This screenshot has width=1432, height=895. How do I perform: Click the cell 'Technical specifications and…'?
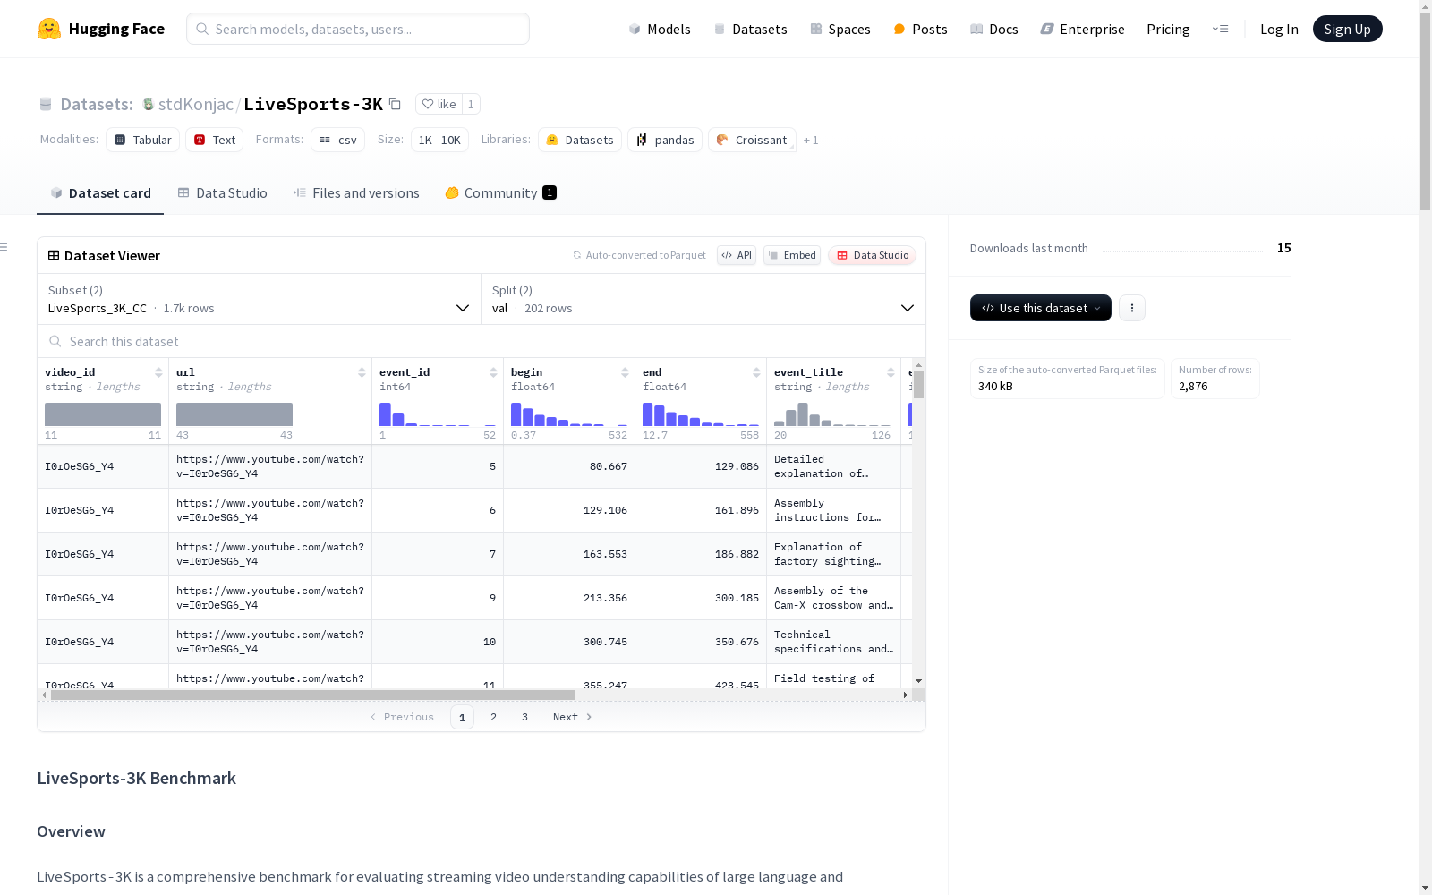point(833,642)
